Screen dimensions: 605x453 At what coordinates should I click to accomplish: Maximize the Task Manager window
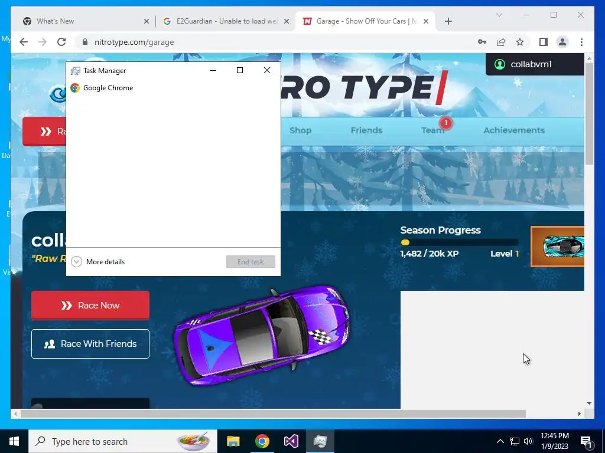coord(240,71)
